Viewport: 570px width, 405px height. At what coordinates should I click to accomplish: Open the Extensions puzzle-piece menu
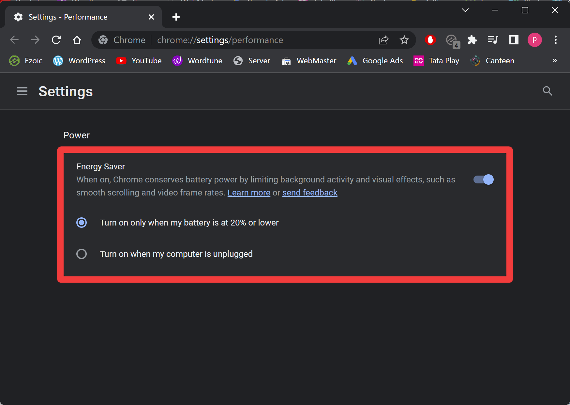click(472, 40)
